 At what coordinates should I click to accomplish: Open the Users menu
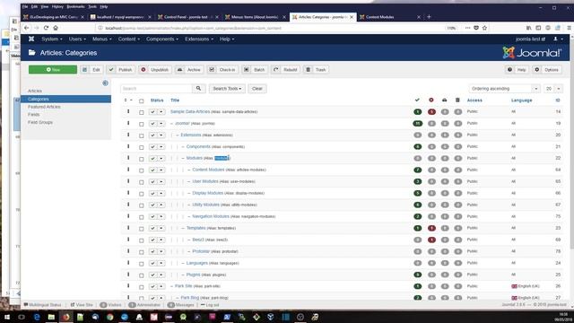point(77,39)
